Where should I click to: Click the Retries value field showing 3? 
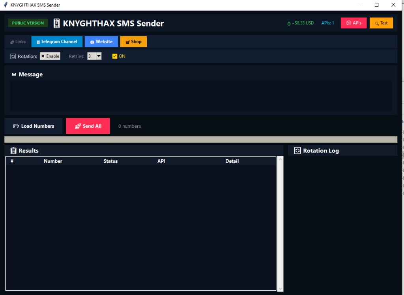92,56
